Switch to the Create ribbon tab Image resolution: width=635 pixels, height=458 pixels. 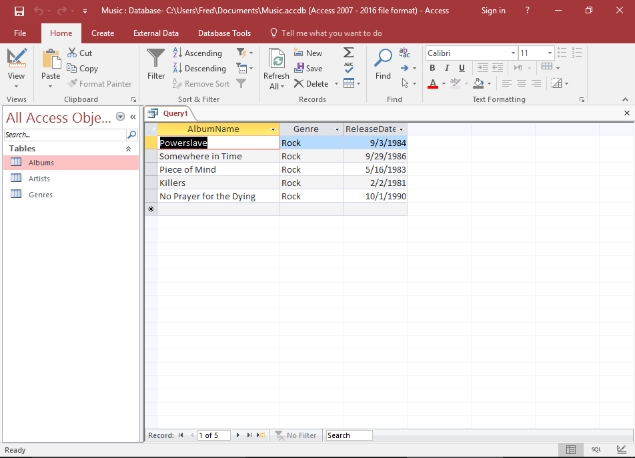(x=103, y=33)
